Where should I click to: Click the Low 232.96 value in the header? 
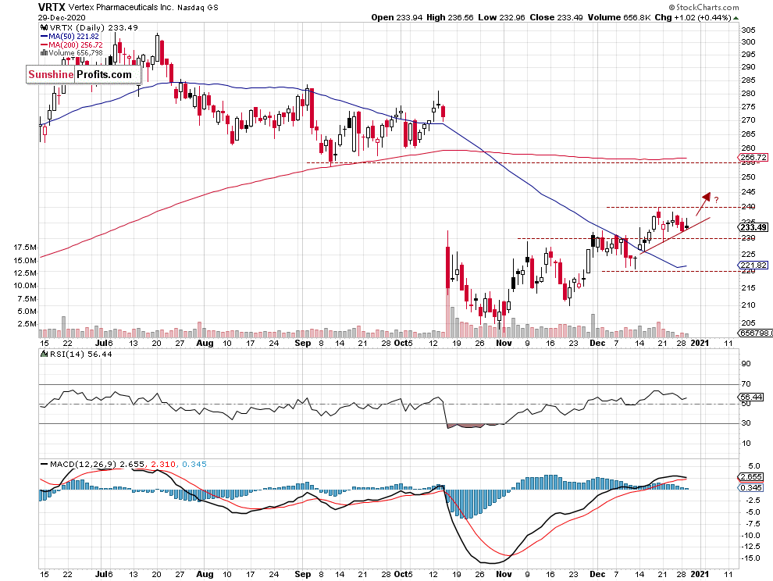[501, 17]
